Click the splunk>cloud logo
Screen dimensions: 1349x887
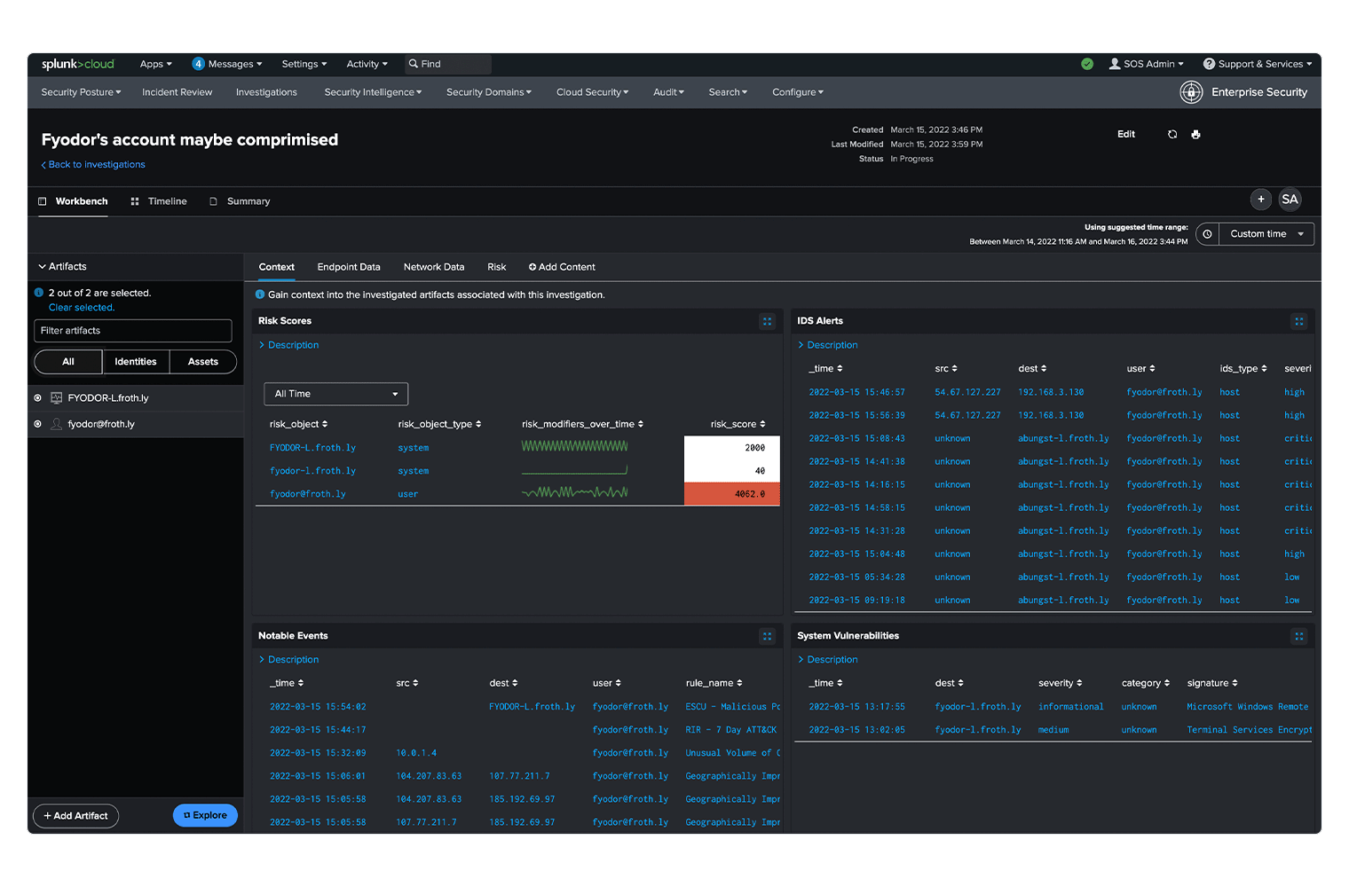(x=77, y=63)
